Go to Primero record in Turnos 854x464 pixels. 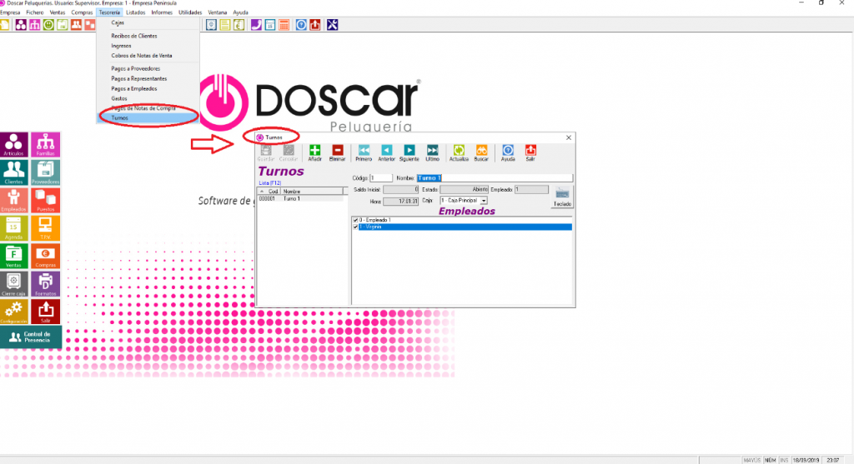(x=364, y=152)
